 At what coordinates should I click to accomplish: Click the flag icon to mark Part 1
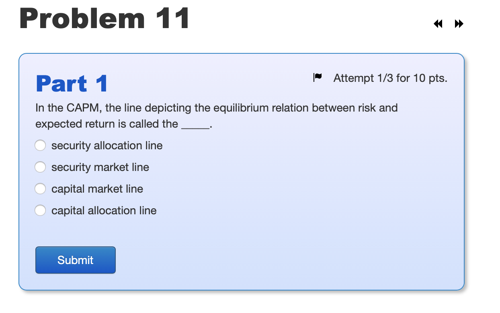318,77
